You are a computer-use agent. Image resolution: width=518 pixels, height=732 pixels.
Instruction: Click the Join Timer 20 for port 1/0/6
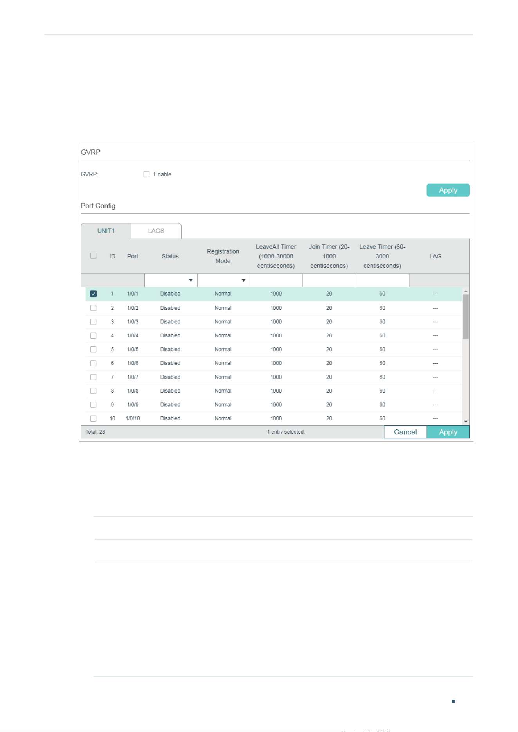pos(329,363)
